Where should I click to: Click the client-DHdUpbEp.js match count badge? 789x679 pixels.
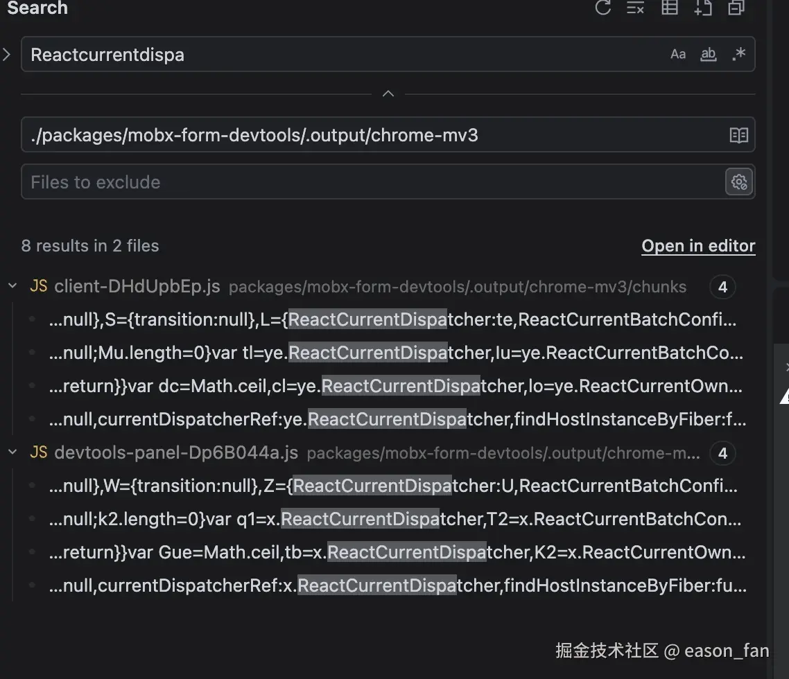click(x=722, y=287)
